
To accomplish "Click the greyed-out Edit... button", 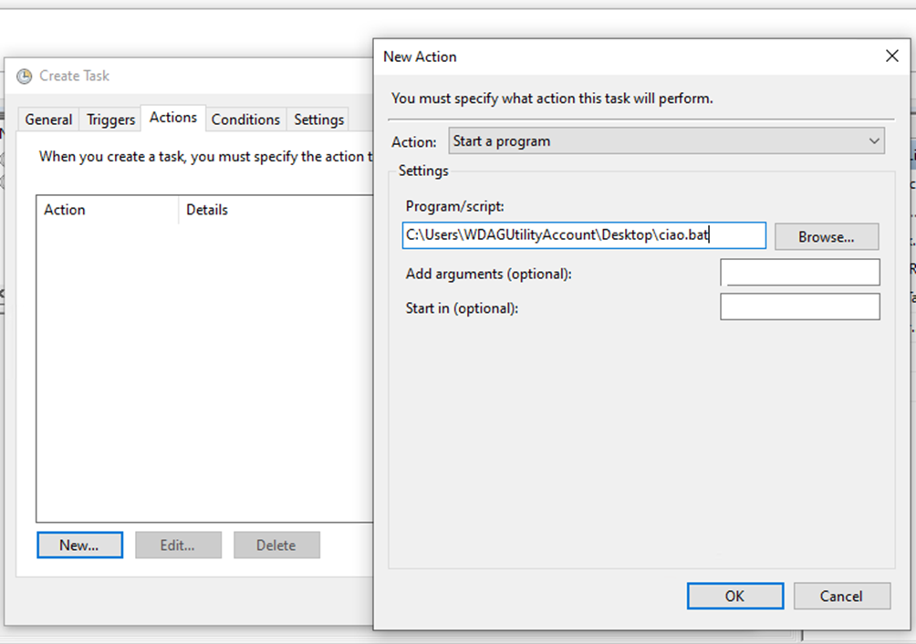I will coord(178,545).
